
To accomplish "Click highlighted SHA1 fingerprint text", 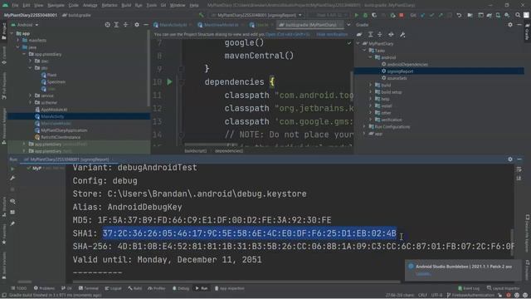I will click(249, 233).
